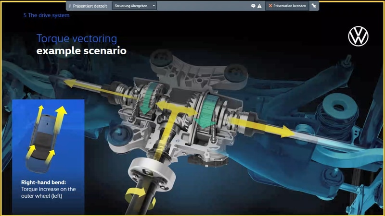Click the 'Torque vectoring' title text
Image resolution: width=385 pixels, height=216 pixels.
tap(77, 39)
